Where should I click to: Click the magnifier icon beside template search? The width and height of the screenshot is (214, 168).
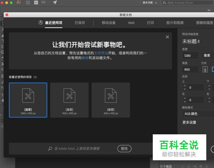click(50, 149)
